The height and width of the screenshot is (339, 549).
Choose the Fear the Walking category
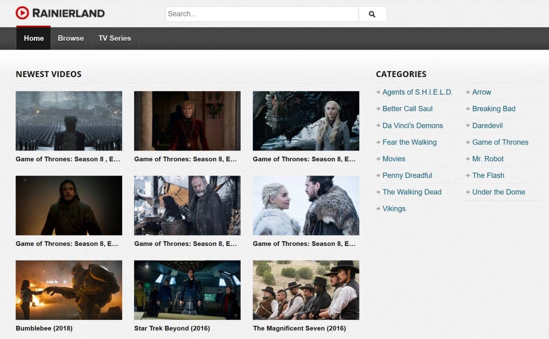tap(409, 142)
